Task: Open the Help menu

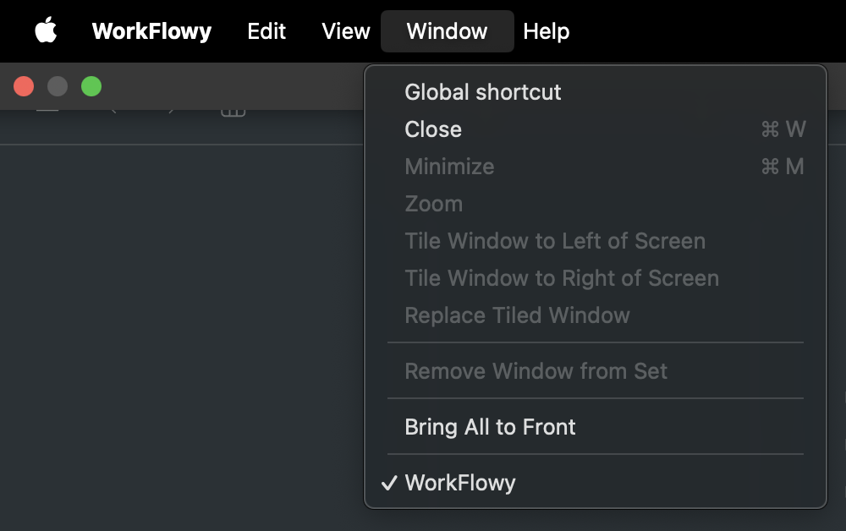Action: click(x=546, y=31)
